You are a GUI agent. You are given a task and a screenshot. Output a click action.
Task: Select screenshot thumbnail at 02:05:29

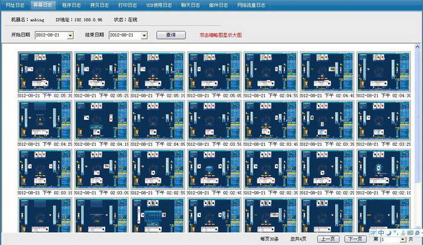coord(102,72)
